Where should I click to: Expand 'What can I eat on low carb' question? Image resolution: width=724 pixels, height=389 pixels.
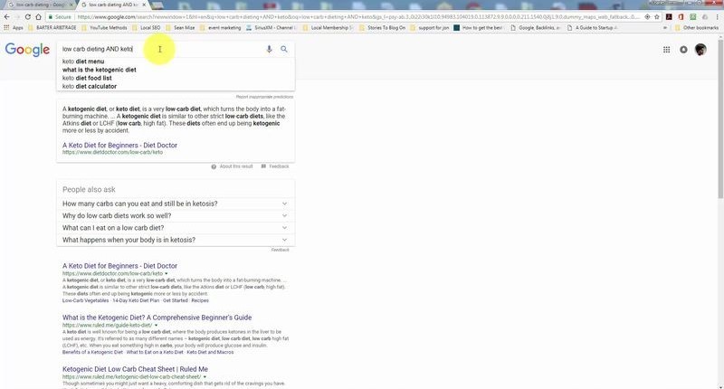coord(284,228)
